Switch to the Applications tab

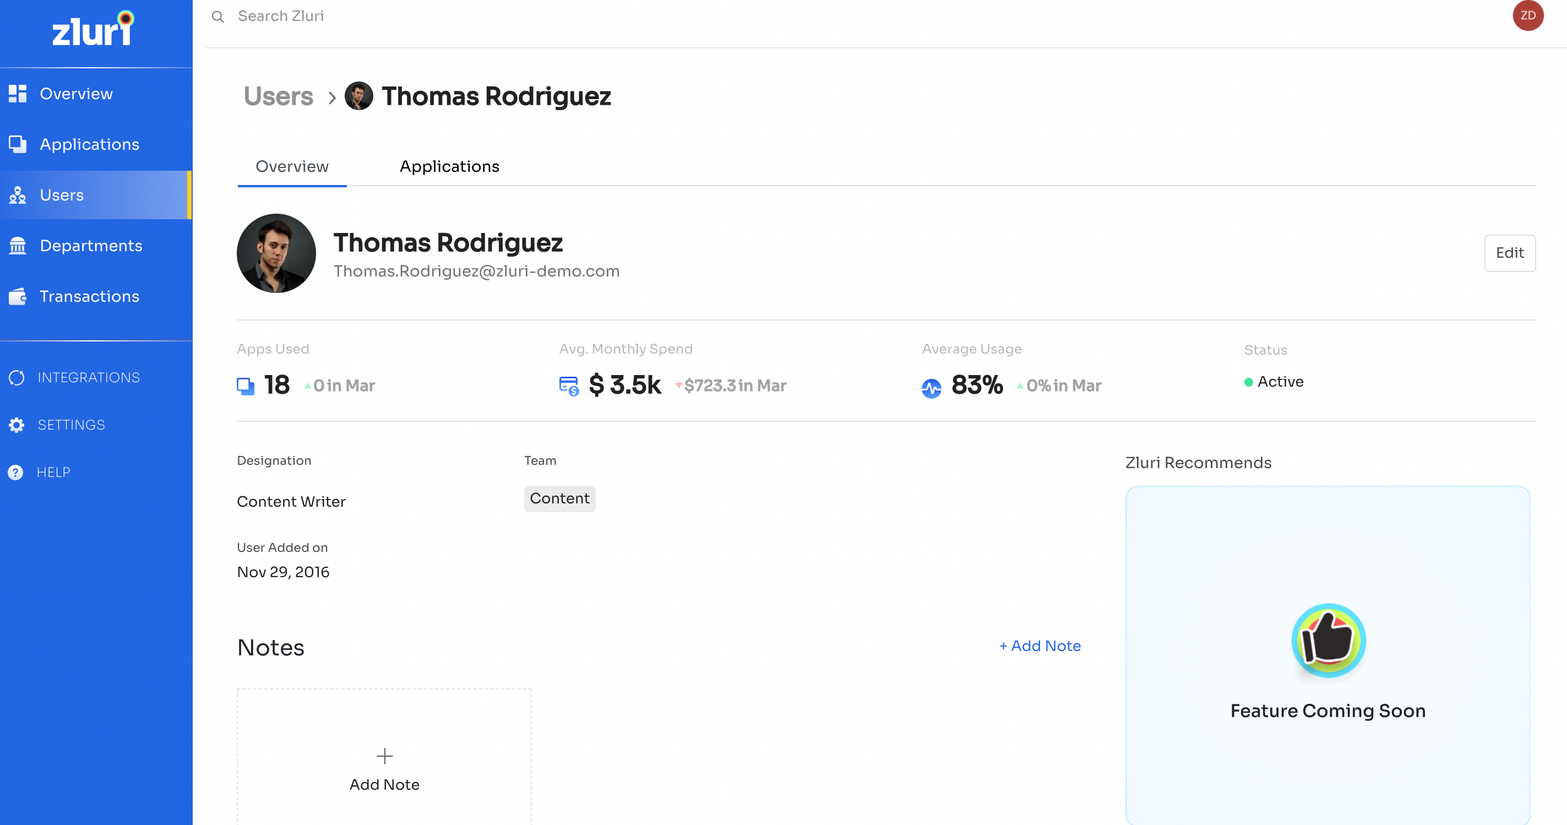[449, 167]
